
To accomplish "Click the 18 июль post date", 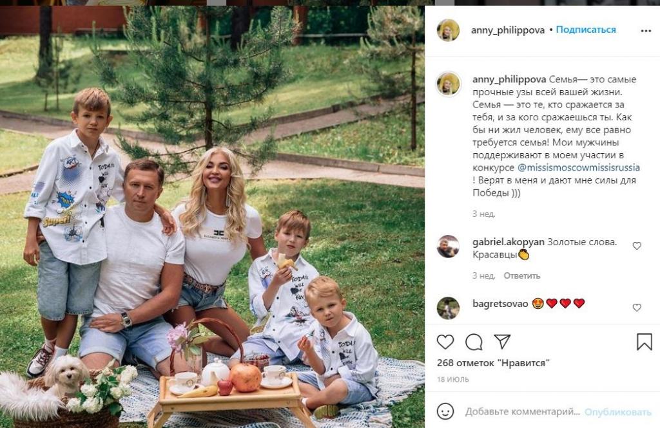I will point(453,379).
